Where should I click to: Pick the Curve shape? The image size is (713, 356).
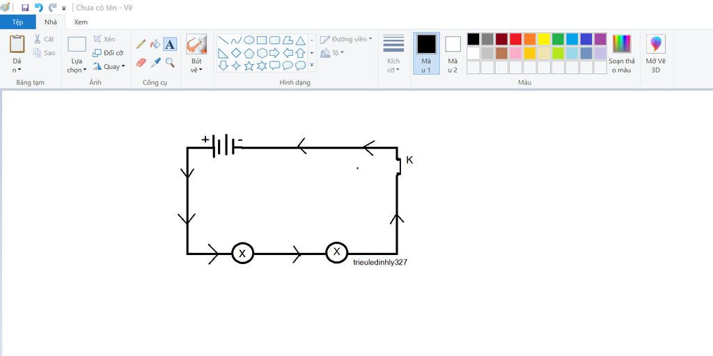[236, 40]
